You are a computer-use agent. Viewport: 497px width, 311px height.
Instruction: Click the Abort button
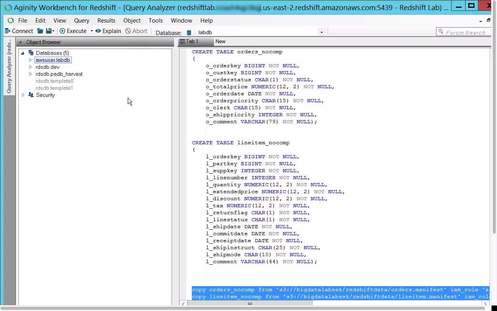tap(136, 31)
